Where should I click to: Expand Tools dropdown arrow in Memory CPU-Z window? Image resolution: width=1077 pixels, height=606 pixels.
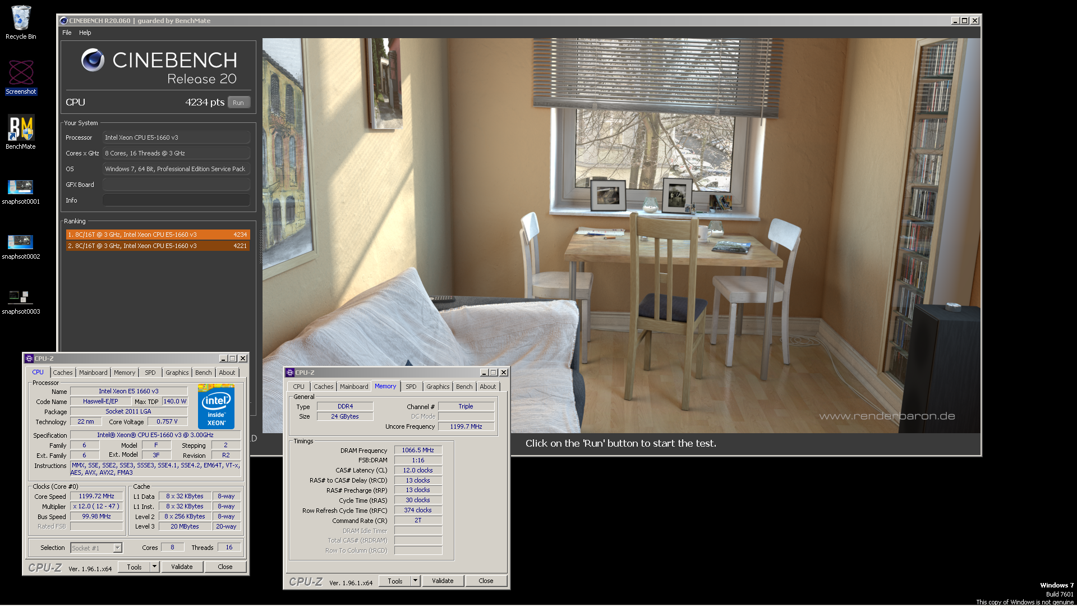416,581
